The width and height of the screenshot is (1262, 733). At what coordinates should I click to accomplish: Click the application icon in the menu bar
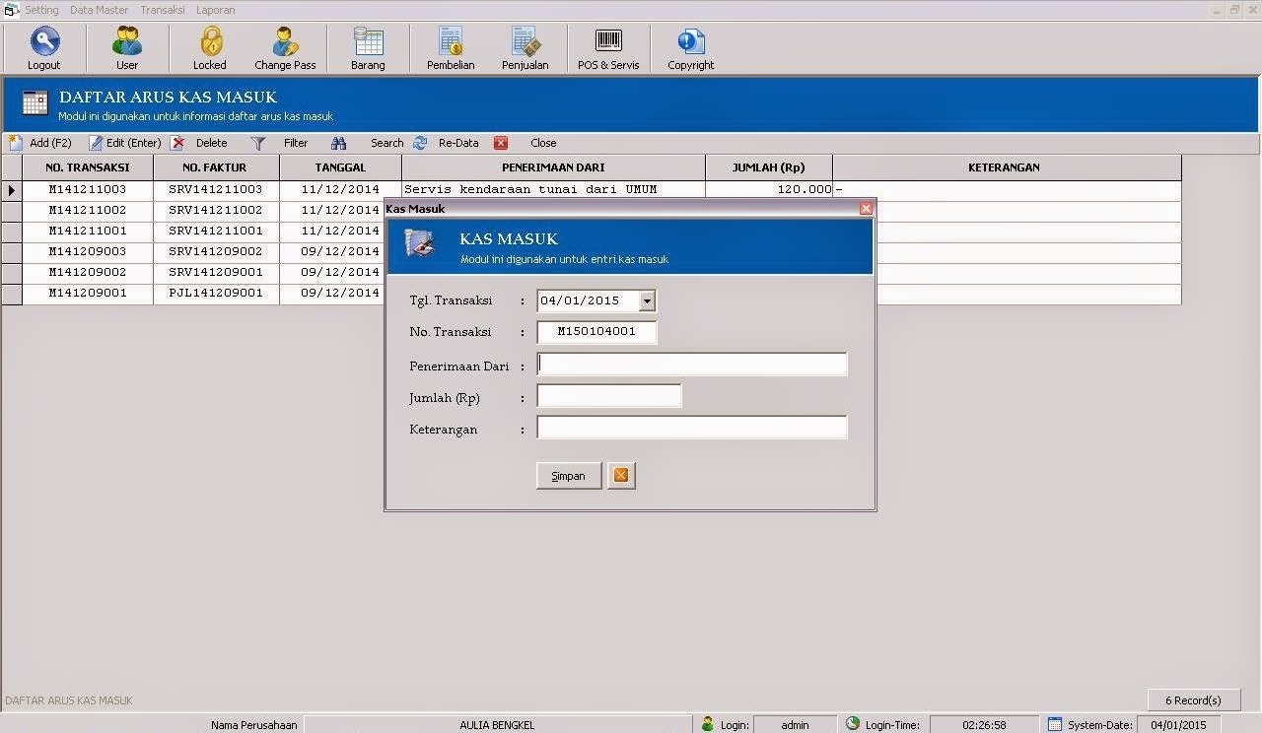[x=11, y=10]
